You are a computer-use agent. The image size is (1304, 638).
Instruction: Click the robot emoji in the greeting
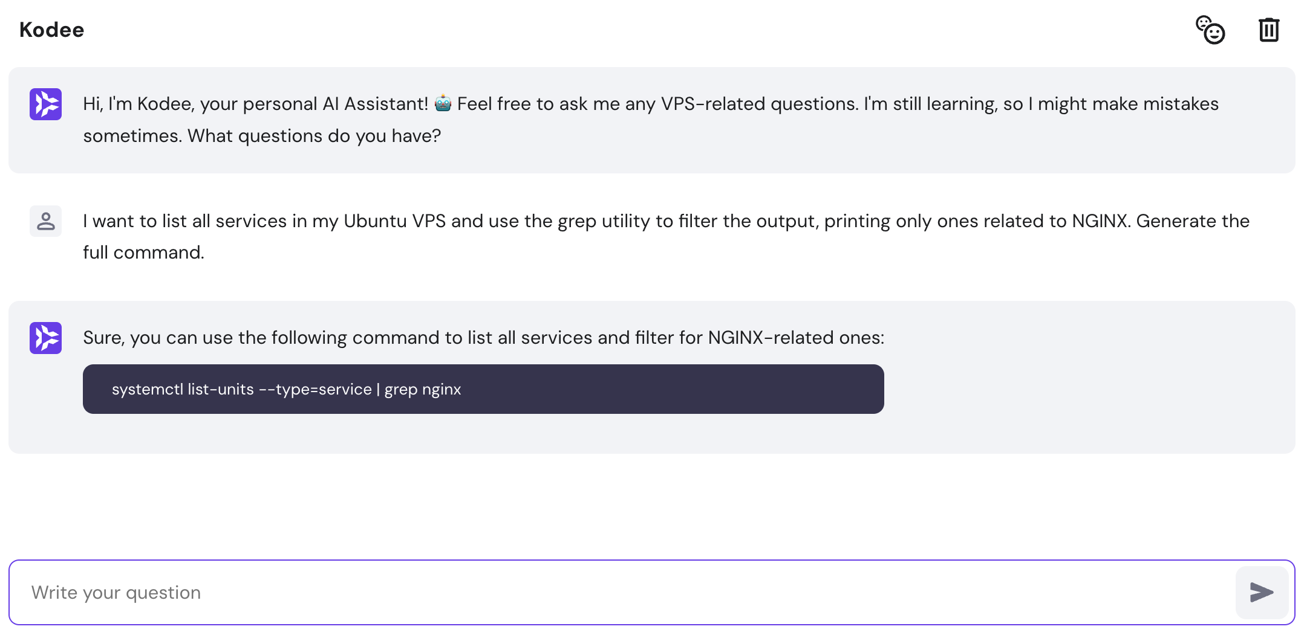point(443,103)
